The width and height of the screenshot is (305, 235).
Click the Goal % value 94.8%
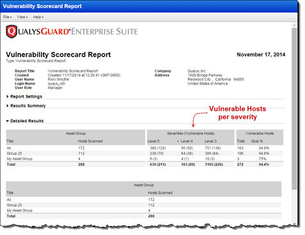[264, 148]
